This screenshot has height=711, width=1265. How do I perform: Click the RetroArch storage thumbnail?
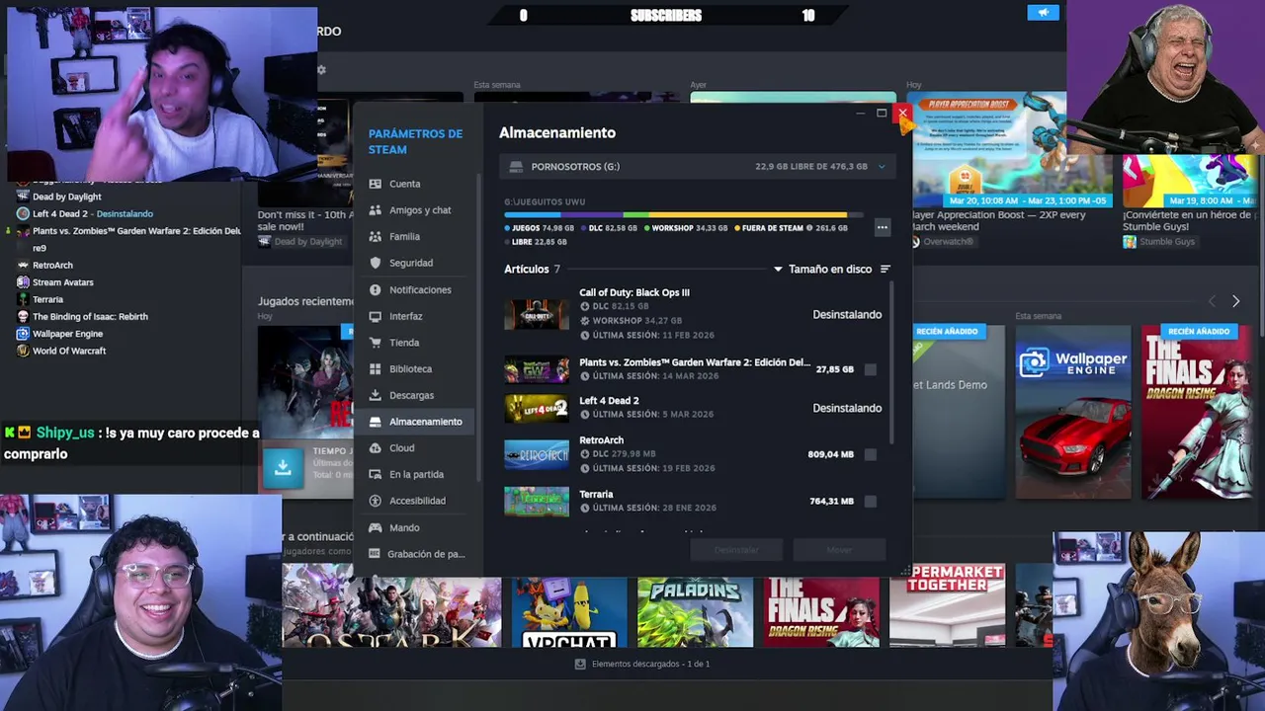pyautogui.click(x=537, y=454)
